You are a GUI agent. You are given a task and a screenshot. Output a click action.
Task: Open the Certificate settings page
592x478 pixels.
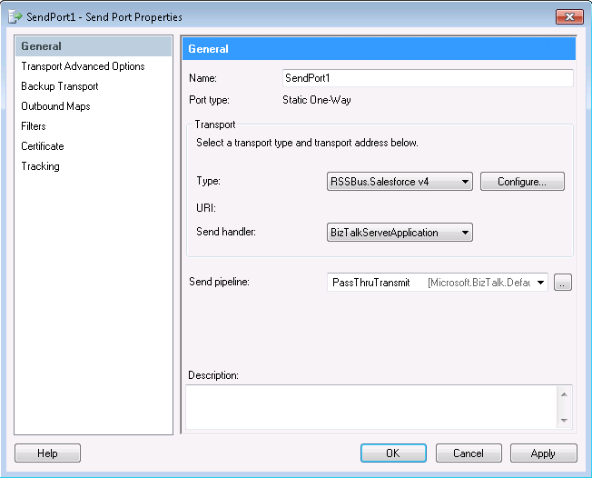coord(43,146)
